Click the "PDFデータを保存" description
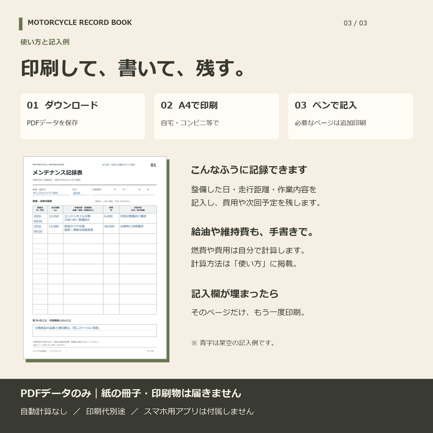The height and width of the screenshot is (433, 433). coord(52,123)
